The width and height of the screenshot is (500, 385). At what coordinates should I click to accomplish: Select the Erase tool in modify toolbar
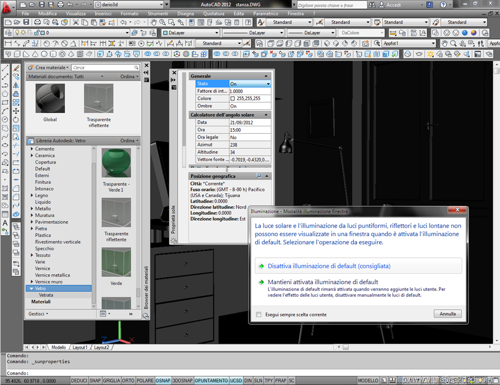(x=16, y=68)
